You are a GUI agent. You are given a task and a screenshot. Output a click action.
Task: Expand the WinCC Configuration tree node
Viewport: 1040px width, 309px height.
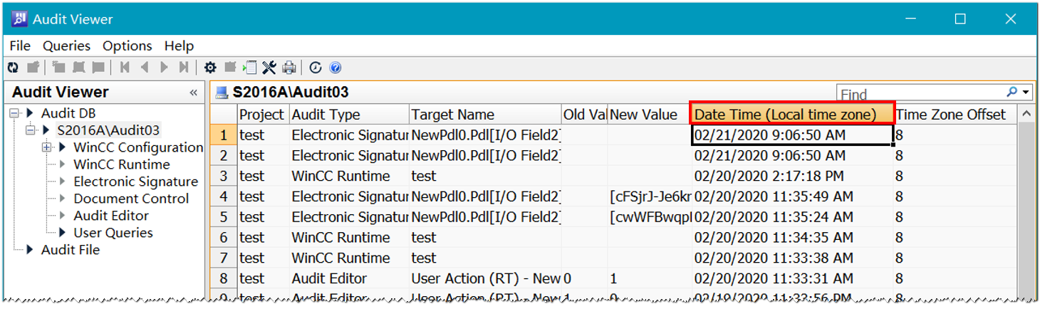(47, 147)
